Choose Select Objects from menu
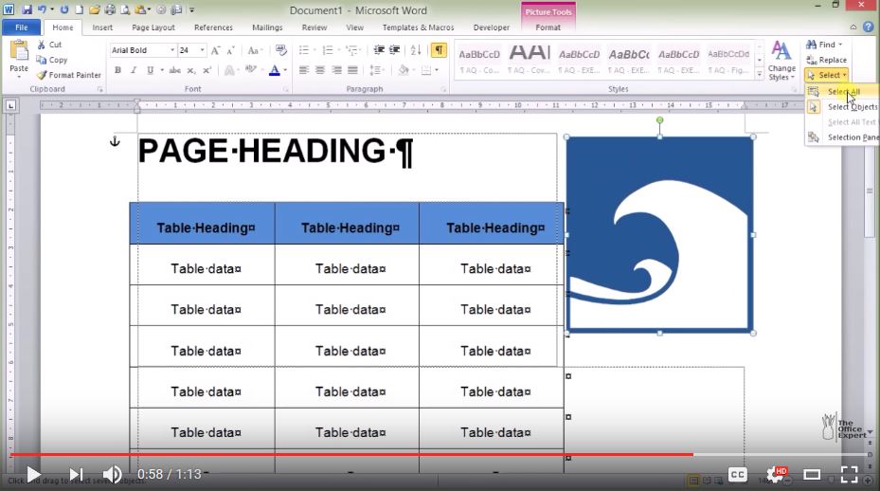 coord(842,107)
